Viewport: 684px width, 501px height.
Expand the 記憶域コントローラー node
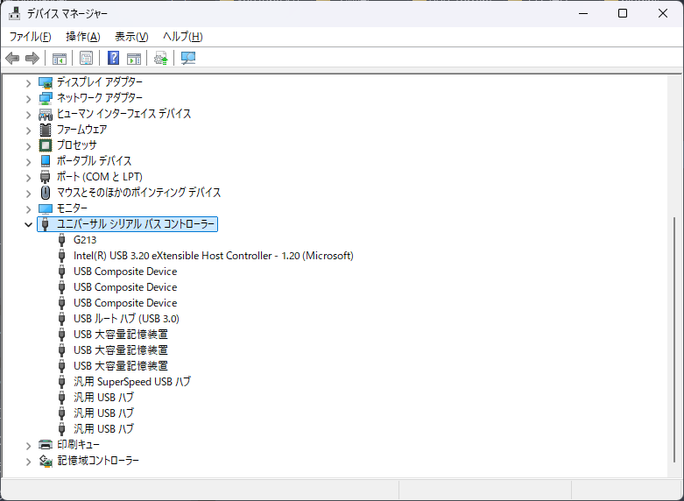pyautogui.click(x=28, y=461)
